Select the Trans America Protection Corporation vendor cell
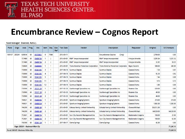The height and width of the screenshot is (139, 185). click(84, 66)
